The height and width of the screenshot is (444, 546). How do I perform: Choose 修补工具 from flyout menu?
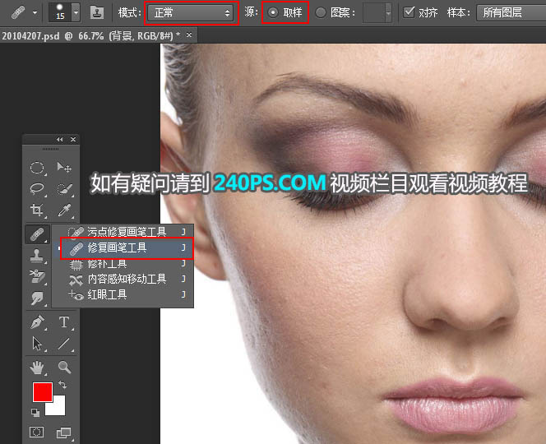click(x=123, y=264)
